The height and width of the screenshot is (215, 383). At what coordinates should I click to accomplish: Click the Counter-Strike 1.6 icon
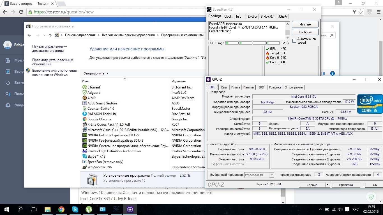85,109
